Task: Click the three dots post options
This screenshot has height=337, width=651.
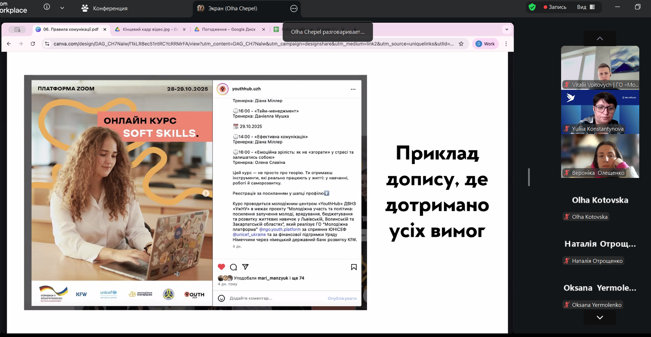Action: click(353, 89)
